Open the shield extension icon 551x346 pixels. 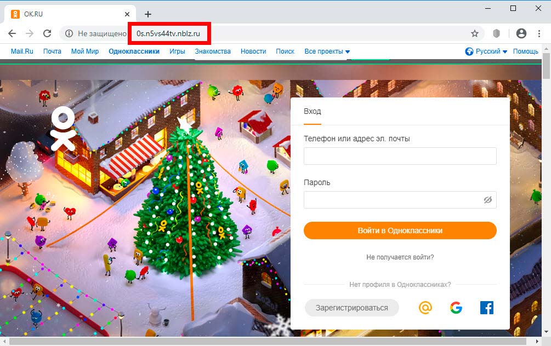pyautogui.click(x=496, y=33)
